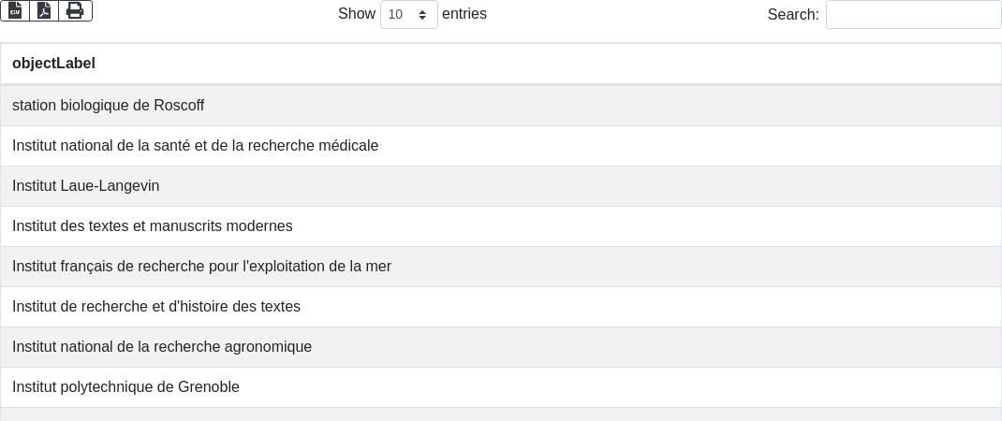Click the entries label after the dropdown
Viewport: 1002px width, 421px height.
[464, 14]
